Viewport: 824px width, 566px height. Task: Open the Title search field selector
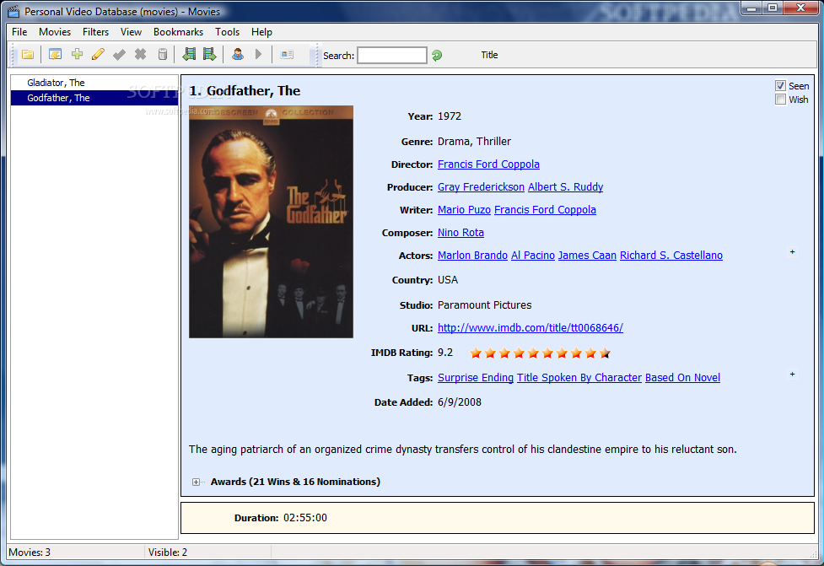[489, 55]
